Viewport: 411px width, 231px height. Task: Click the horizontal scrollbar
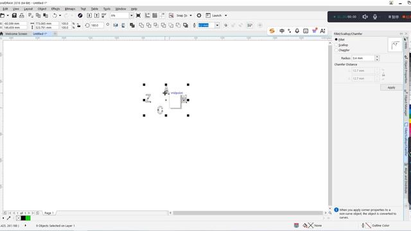(x=248, y=213)
